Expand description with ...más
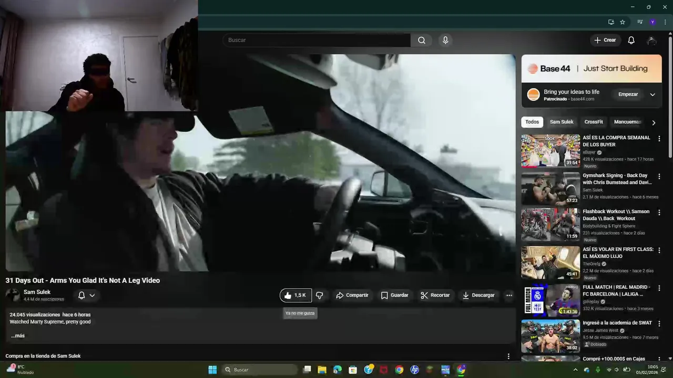The width and height of the screenshot is (673, 378). coord(18,335)
